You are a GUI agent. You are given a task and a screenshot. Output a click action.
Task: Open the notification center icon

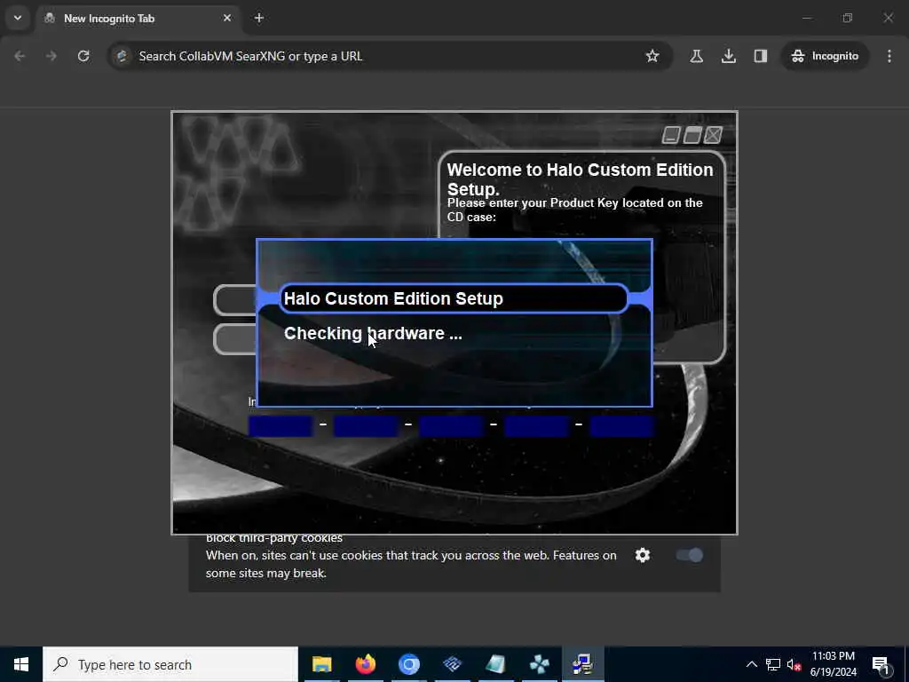pos(881,664)
